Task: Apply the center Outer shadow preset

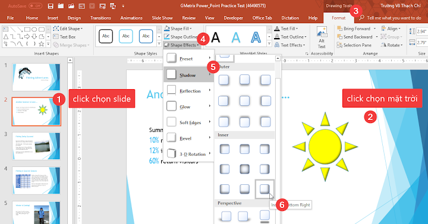Action: click(x=244, y=100)
